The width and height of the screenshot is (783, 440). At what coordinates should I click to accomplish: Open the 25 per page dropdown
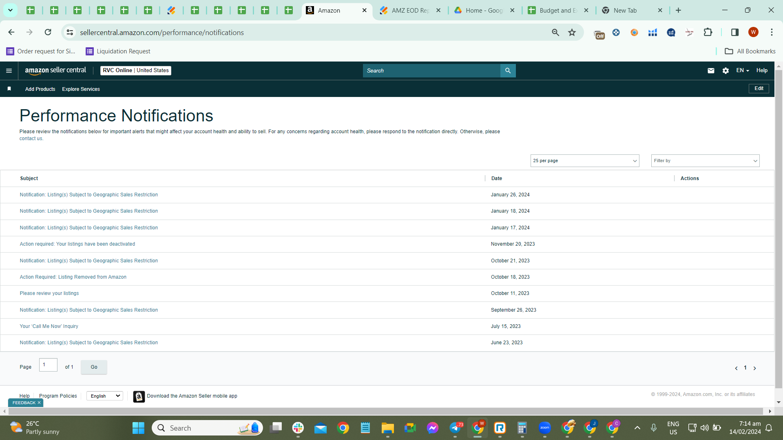point(585,161)
